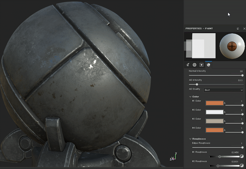Screen dimensions: 246x169
Task: Collapse the Color section
Action: pyautogui.click(x=190, y=97)
